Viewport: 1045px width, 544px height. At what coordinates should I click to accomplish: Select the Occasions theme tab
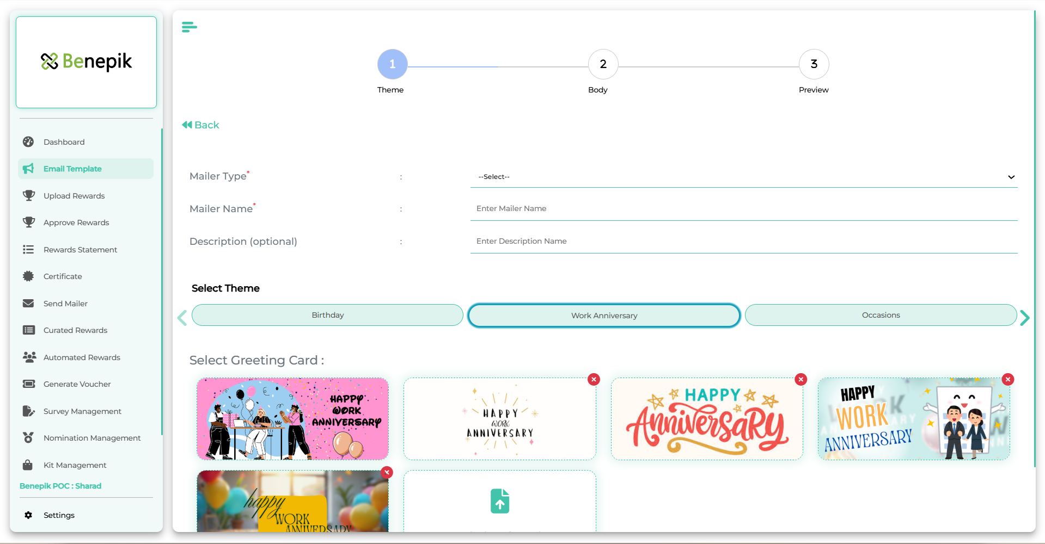[881, 315]
